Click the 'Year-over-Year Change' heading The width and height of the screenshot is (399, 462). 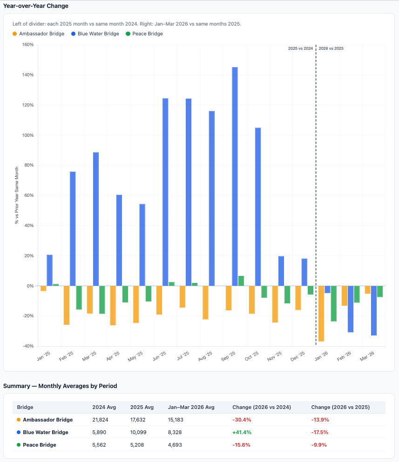tap(36, 6)
